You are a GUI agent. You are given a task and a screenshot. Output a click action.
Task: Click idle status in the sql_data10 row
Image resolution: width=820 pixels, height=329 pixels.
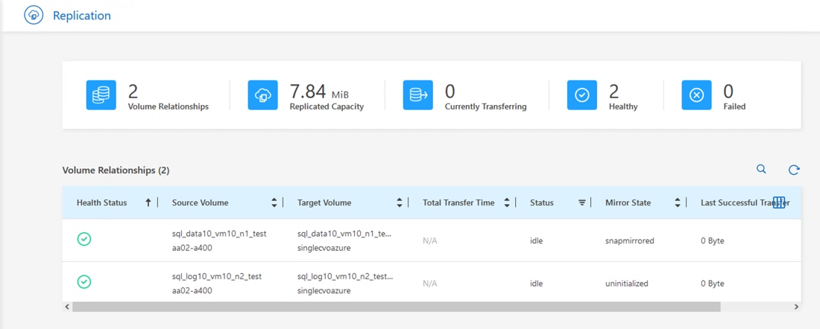(x=536, y=240)
